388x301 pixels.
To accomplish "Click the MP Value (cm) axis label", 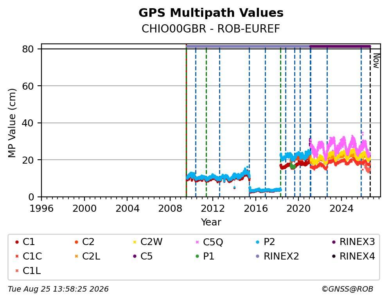I will tap(12, 123).
